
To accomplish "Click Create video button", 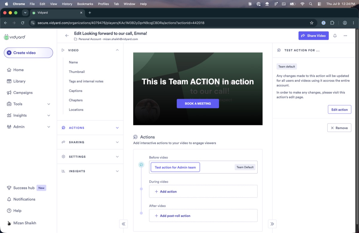I will coord(28,53).
